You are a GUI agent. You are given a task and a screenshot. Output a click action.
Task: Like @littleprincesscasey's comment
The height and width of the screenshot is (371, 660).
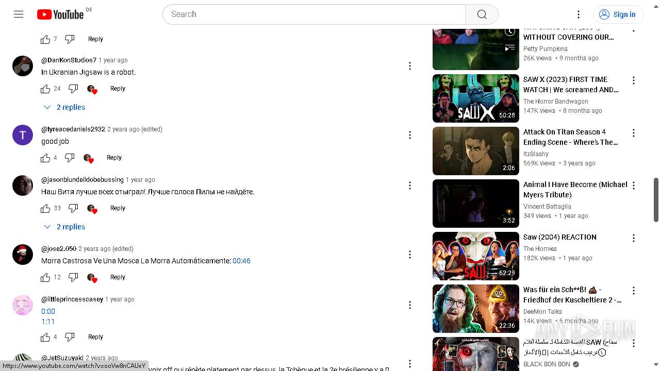(x=45, y=337)
